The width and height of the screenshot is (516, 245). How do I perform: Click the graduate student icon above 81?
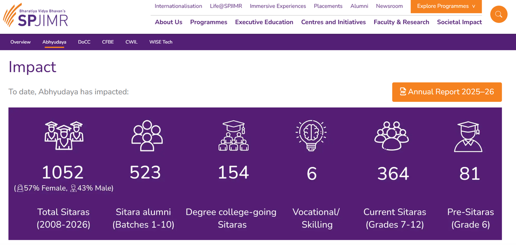pos(468,136)
